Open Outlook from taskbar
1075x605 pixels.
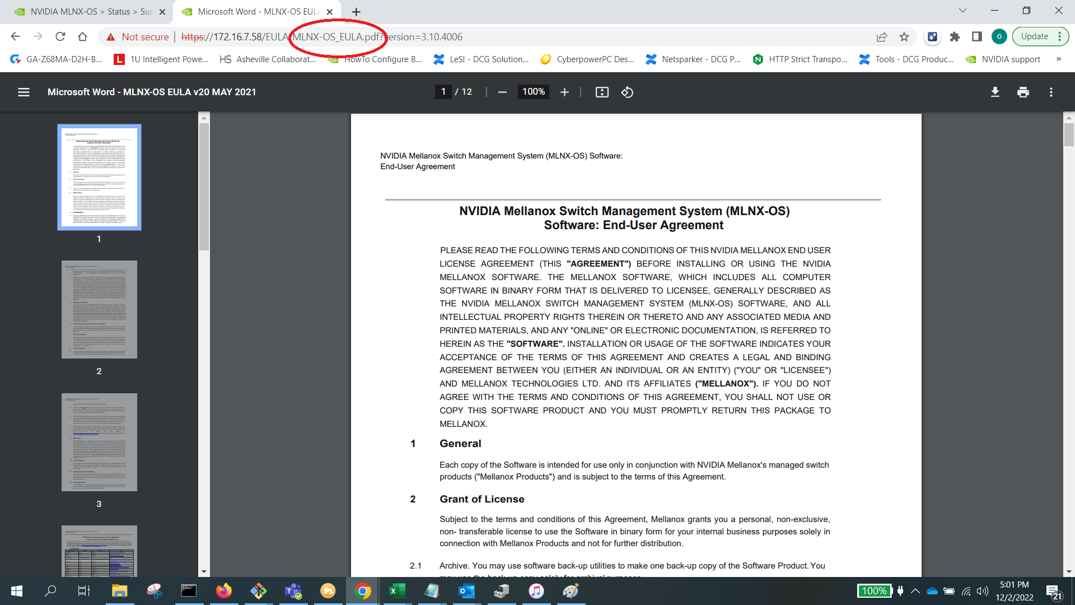click(466, 591)
